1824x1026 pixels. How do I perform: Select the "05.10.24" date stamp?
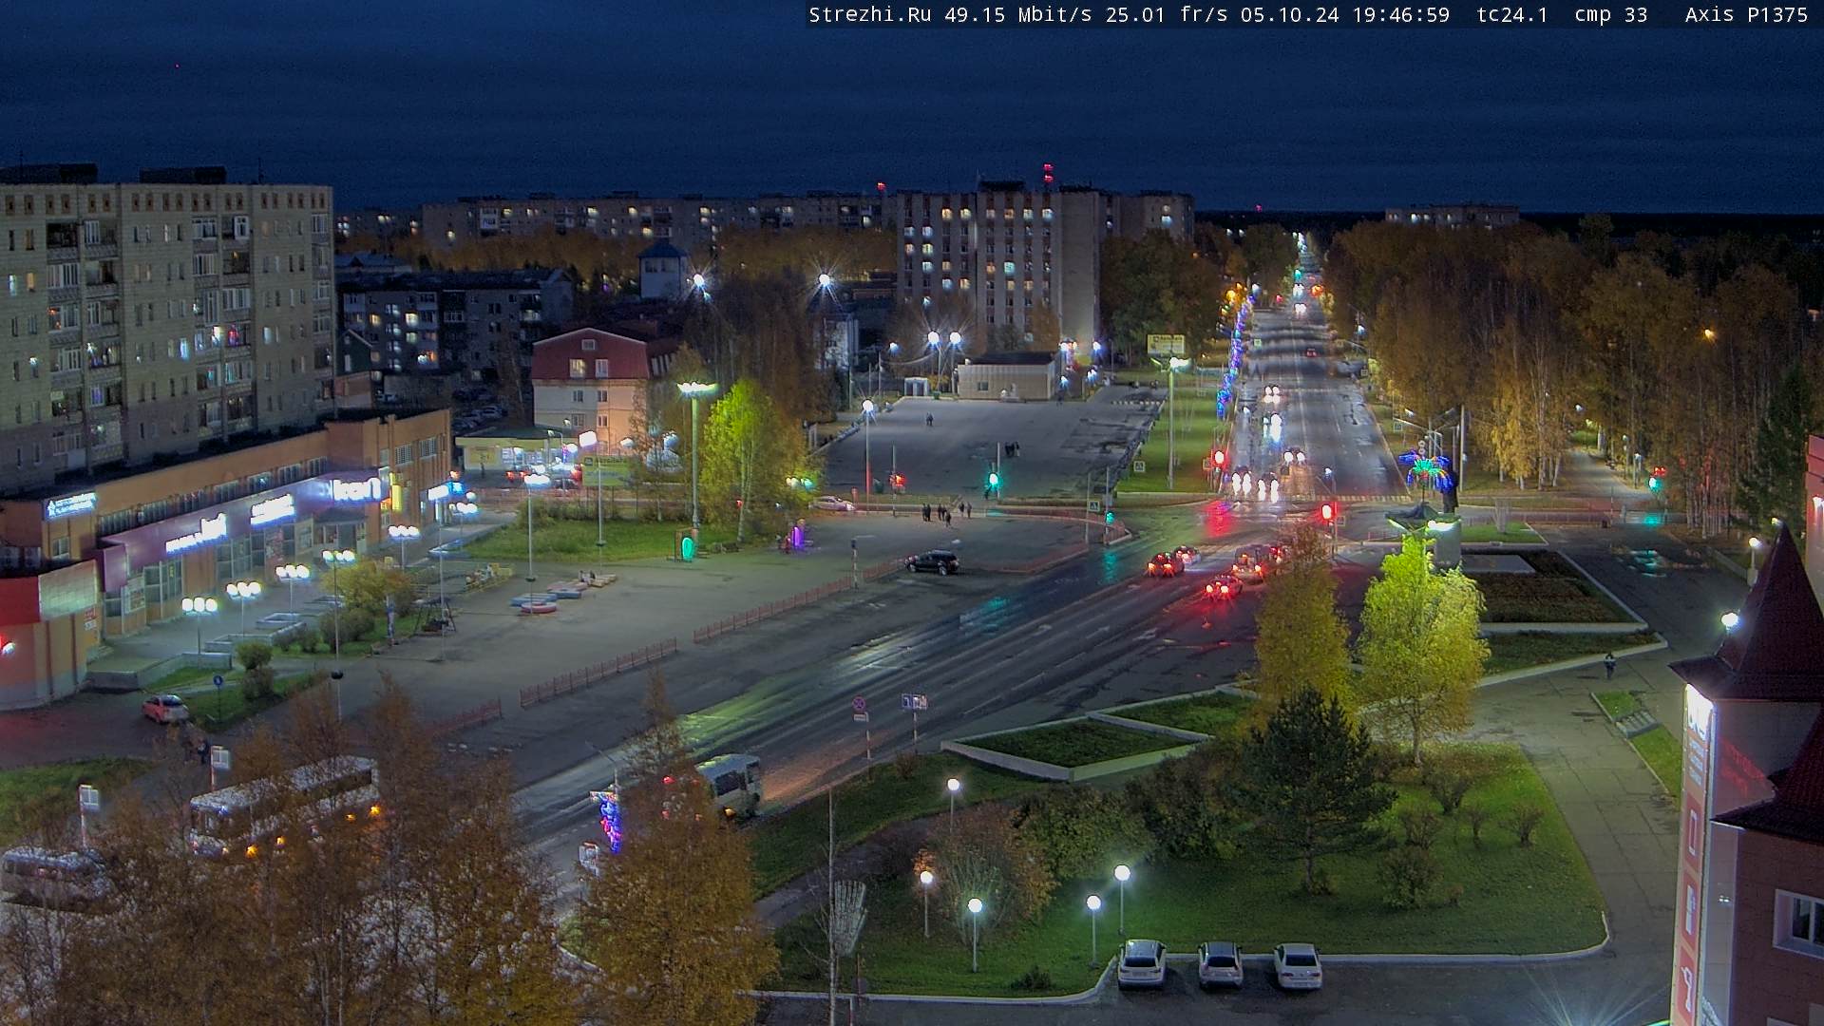(x=1290, y=14)
